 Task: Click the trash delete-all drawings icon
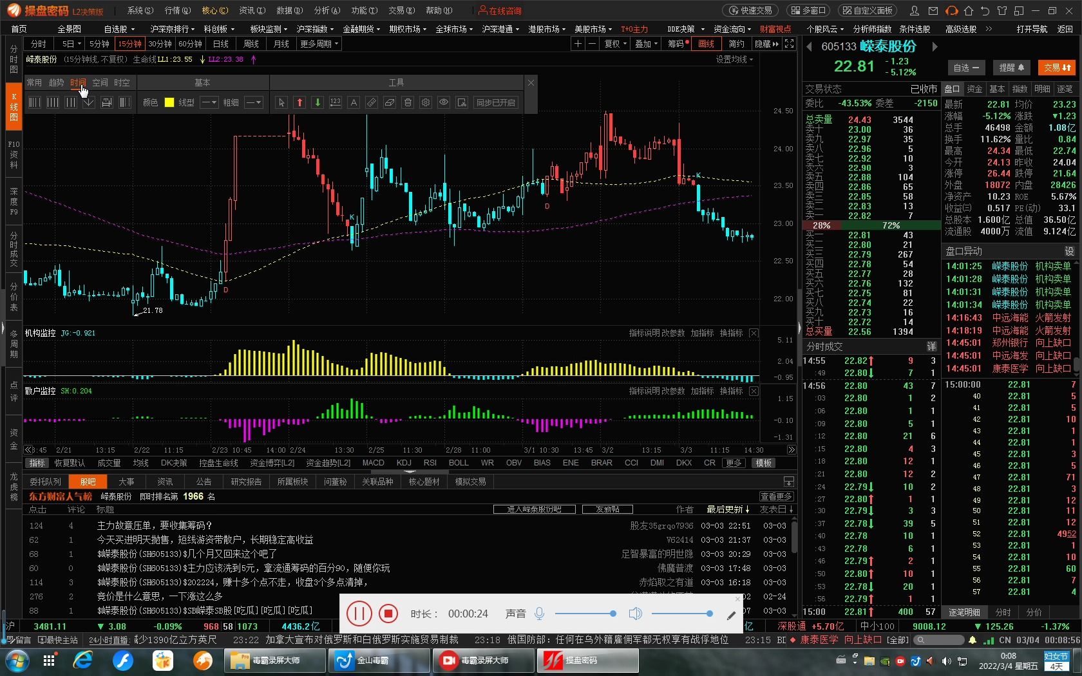click(x=408, y=102)
